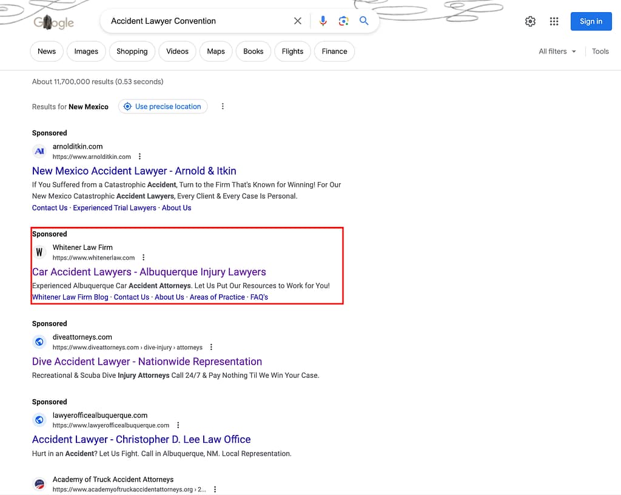
Task: Open three-dot menu for lawyerofficealbuquerque.com ad
Action: point(178,425)
